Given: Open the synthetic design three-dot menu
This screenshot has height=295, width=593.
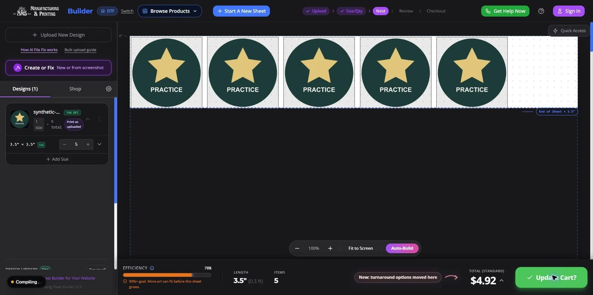Looking at the screenshot, I should pos(99,119).
